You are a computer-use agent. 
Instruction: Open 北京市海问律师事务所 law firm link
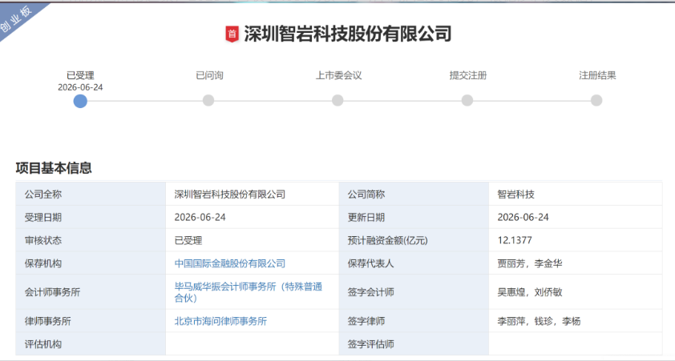[x=220, y=321]
